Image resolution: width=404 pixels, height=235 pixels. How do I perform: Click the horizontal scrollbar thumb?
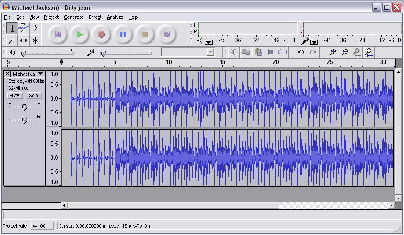pos(174,205)
